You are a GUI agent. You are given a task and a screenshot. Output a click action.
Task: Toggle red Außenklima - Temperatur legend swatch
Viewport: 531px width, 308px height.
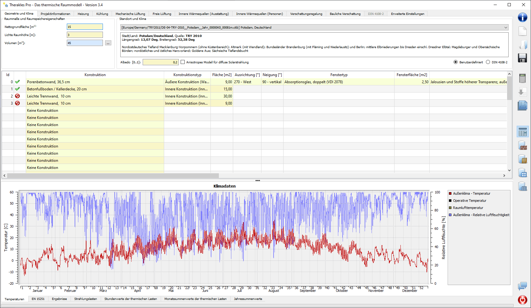pos(450,194)
